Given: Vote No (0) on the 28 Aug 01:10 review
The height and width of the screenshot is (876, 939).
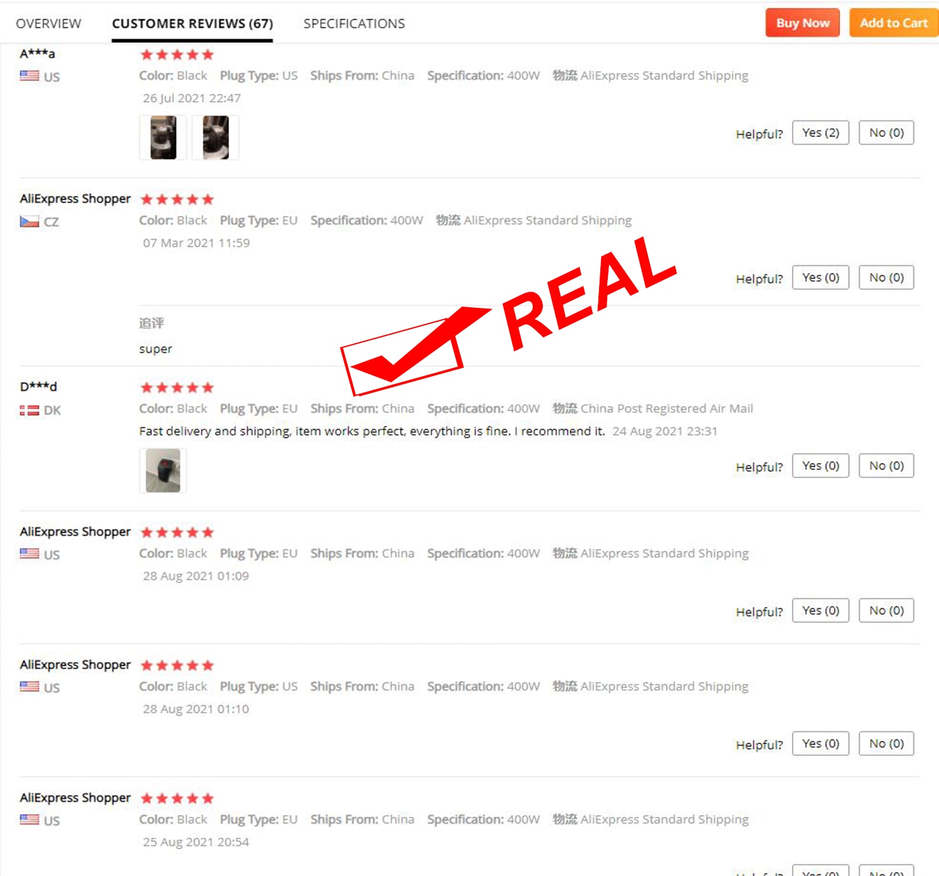Looking at the screenshot, I should [x=886, y=743].
